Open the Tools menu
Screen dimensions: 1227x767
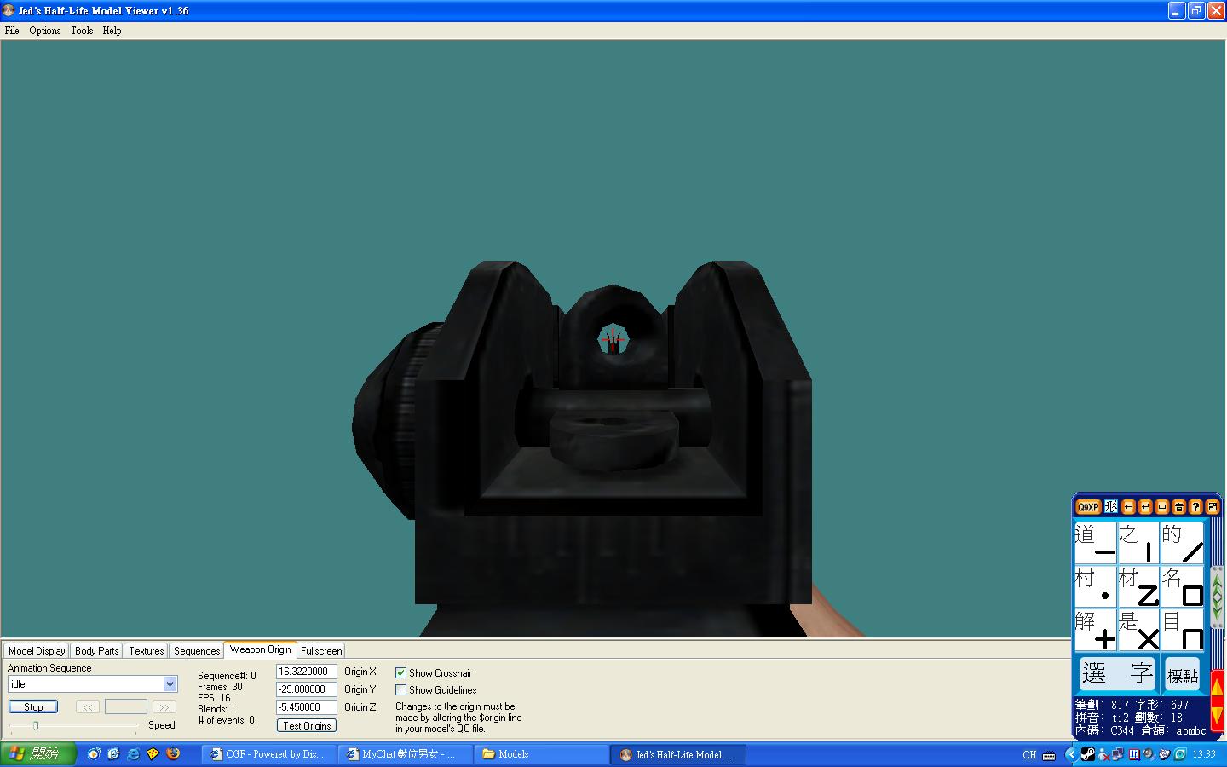click(x=82, y=31)
